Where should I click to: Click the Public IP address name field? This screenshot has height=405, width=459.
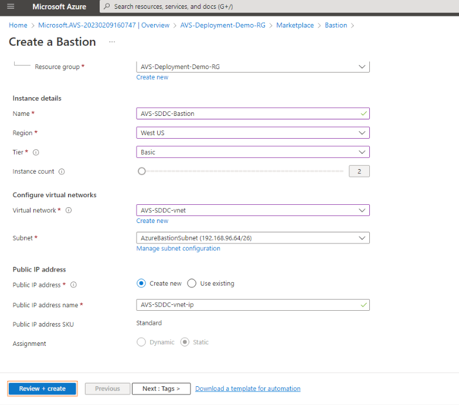[253, 305]
